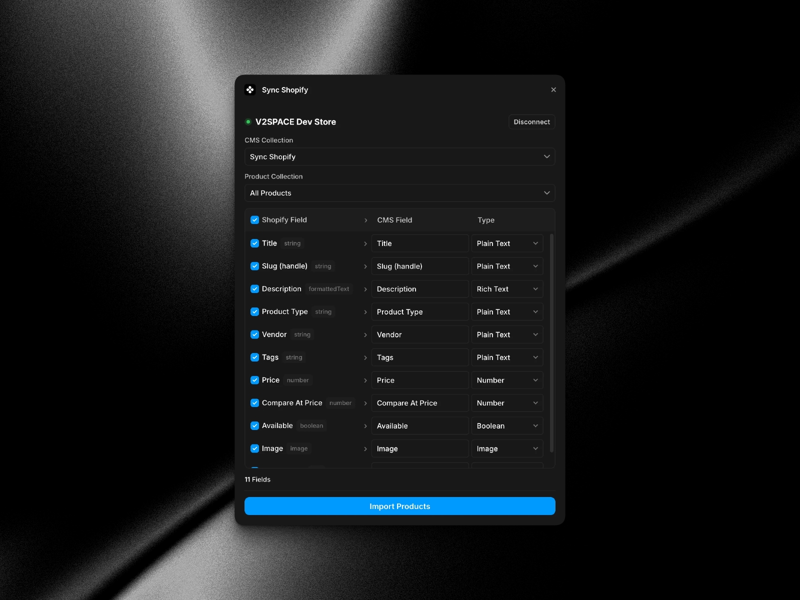Uncheck the Title field checkbox
Viewport: 800px width, 600px height.
coord(254,243)
